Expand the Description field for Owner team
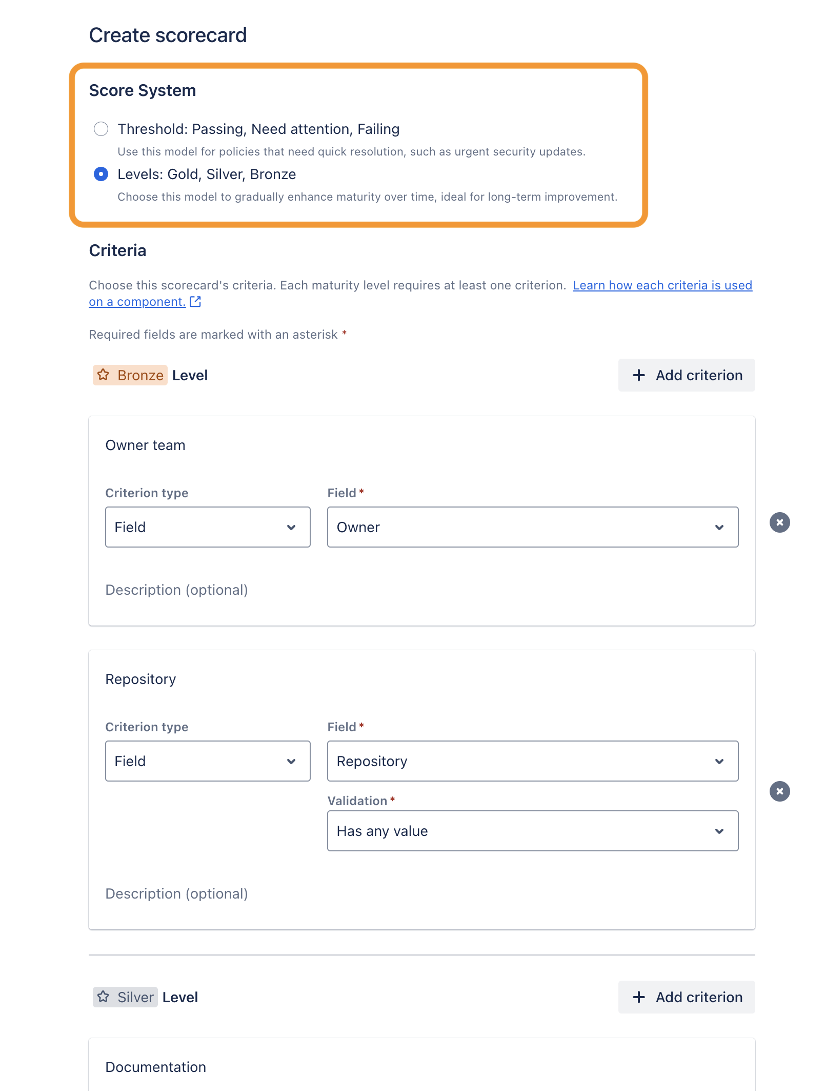Viewport: 825px width, 1091px height. point(176,590)
